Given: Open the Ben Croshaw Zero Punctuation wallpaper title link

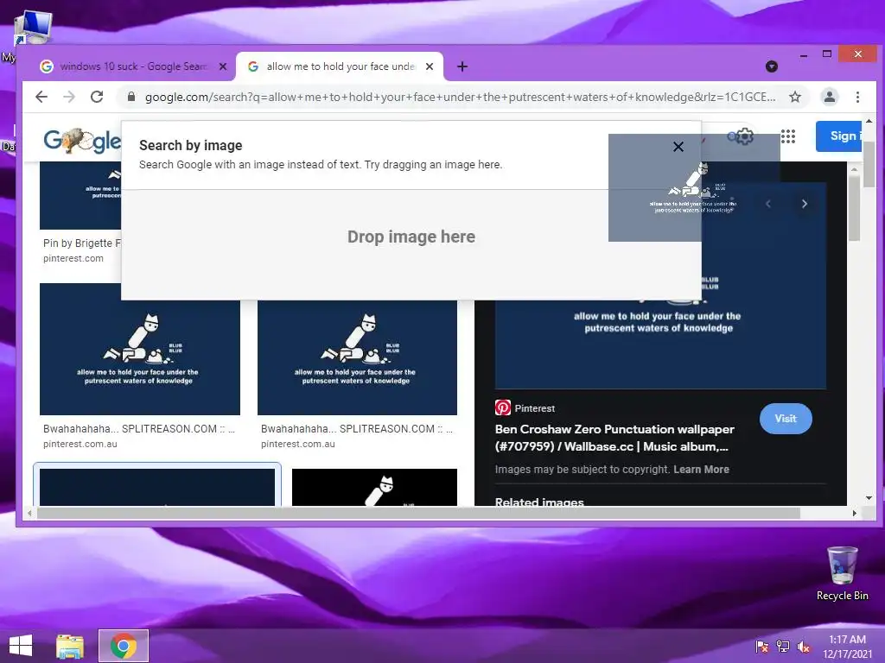Looking at the screenshot, I should point(614,438).
